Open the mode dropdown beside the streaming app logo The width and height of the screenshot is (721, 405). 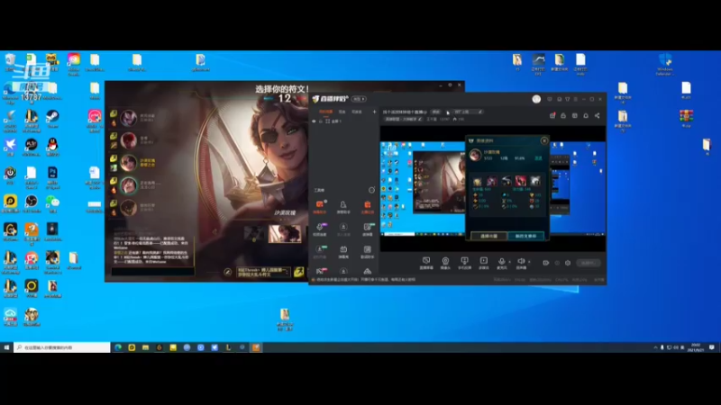point(359,99)
